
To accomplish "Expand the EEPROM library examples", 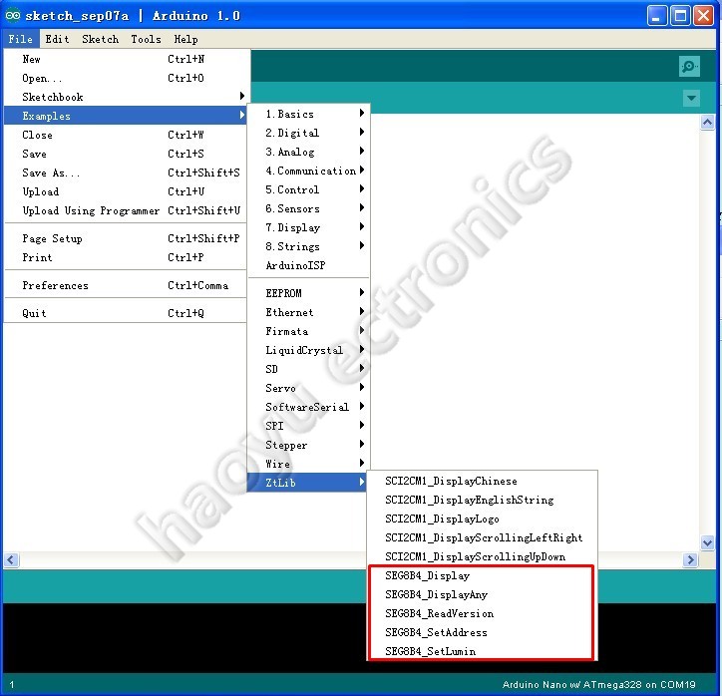I will 308,293.
